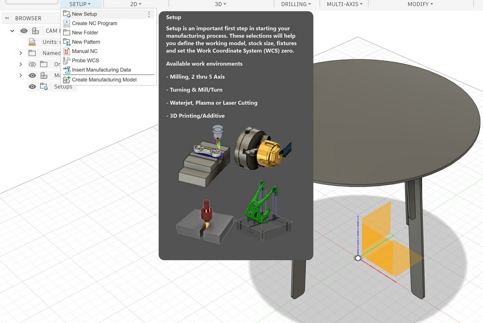Expand the Origin folder tree node
Image resolution: width=483 pixels, height=323 pixels.
pos(21,64)
